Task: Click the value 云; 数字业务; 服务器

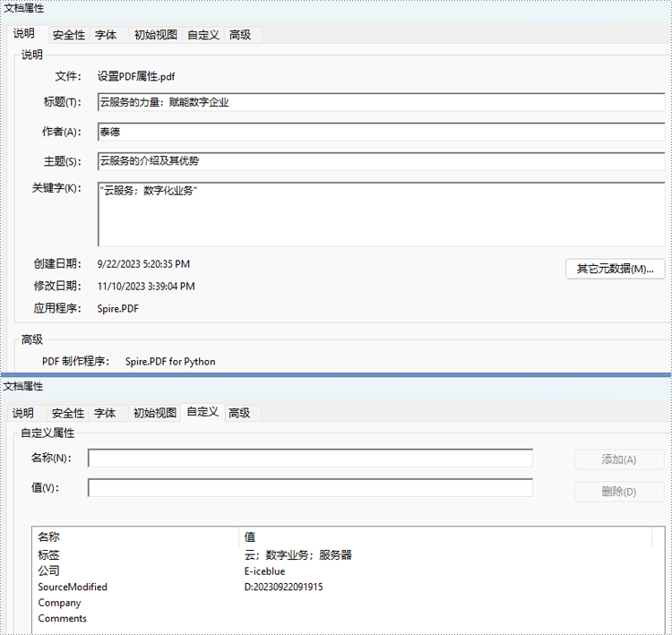Action: coord(297,555)
